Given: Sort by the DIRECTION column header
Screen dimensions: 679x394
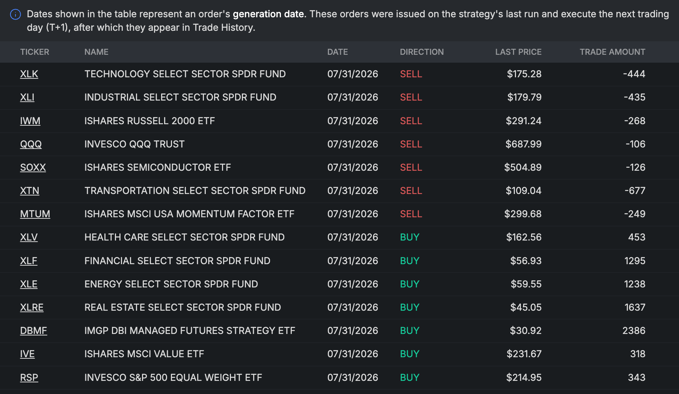Looking at the screenshot, I should pyautogui.click(x=422, y=52).
